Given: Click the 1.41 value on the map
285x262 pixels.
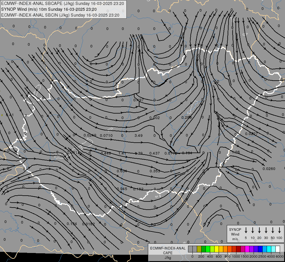Looking at the screenshot, I should tap(122, 153).
